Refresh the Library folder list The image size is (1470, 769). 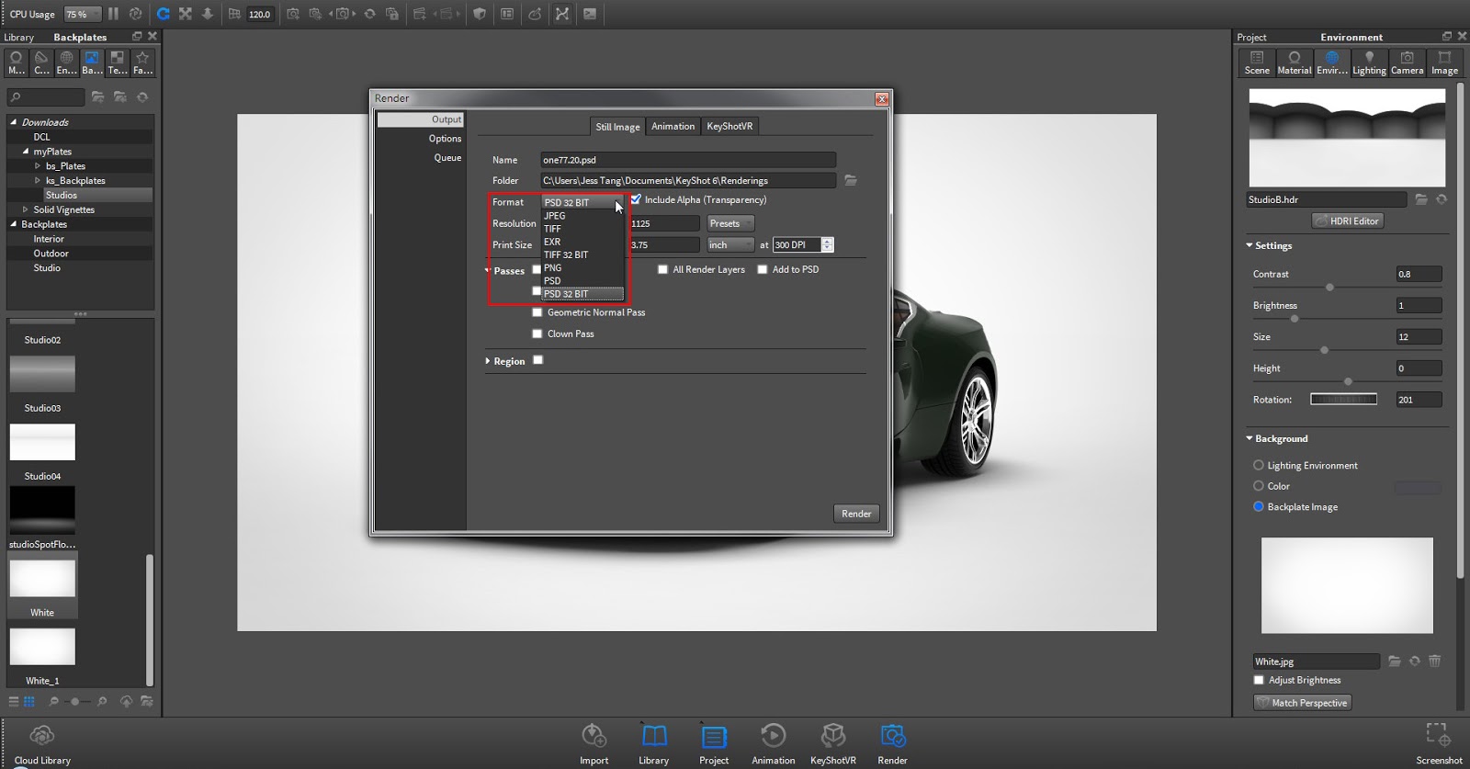(142, 96)
